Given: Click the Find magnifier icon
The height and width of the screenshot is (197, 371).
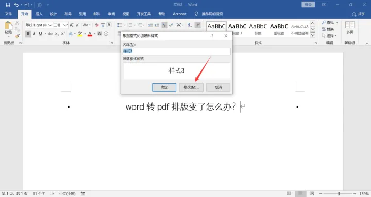Looking at the screenshot, I should [324, 23].
